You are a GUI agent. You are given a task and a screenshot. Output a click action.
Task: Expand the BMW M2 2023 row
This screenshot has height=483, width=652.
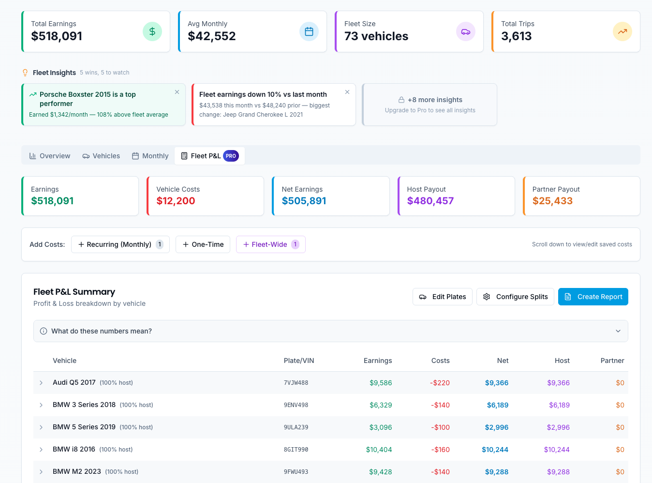41,472
